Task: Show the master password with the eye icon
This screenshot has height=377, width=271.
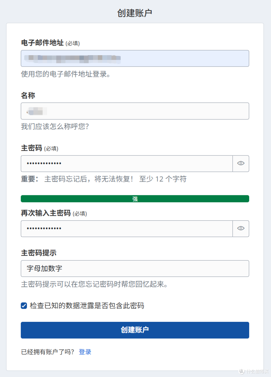Action: tap(241, 163)
